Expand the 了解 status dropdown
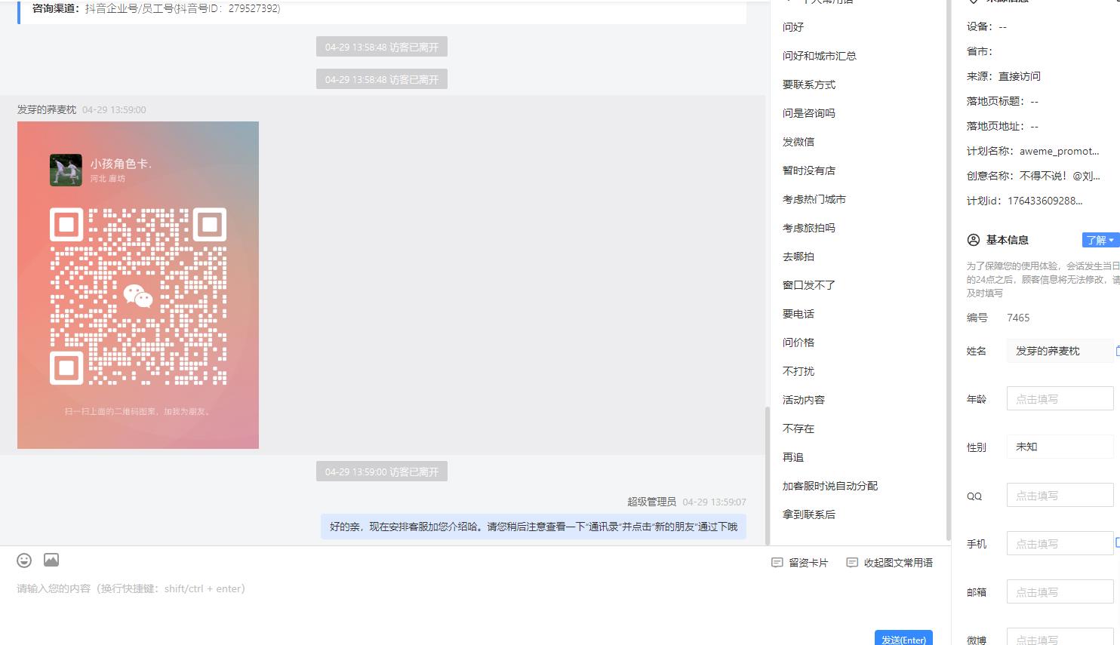The image size is (1120, 645). [1100, 240]
